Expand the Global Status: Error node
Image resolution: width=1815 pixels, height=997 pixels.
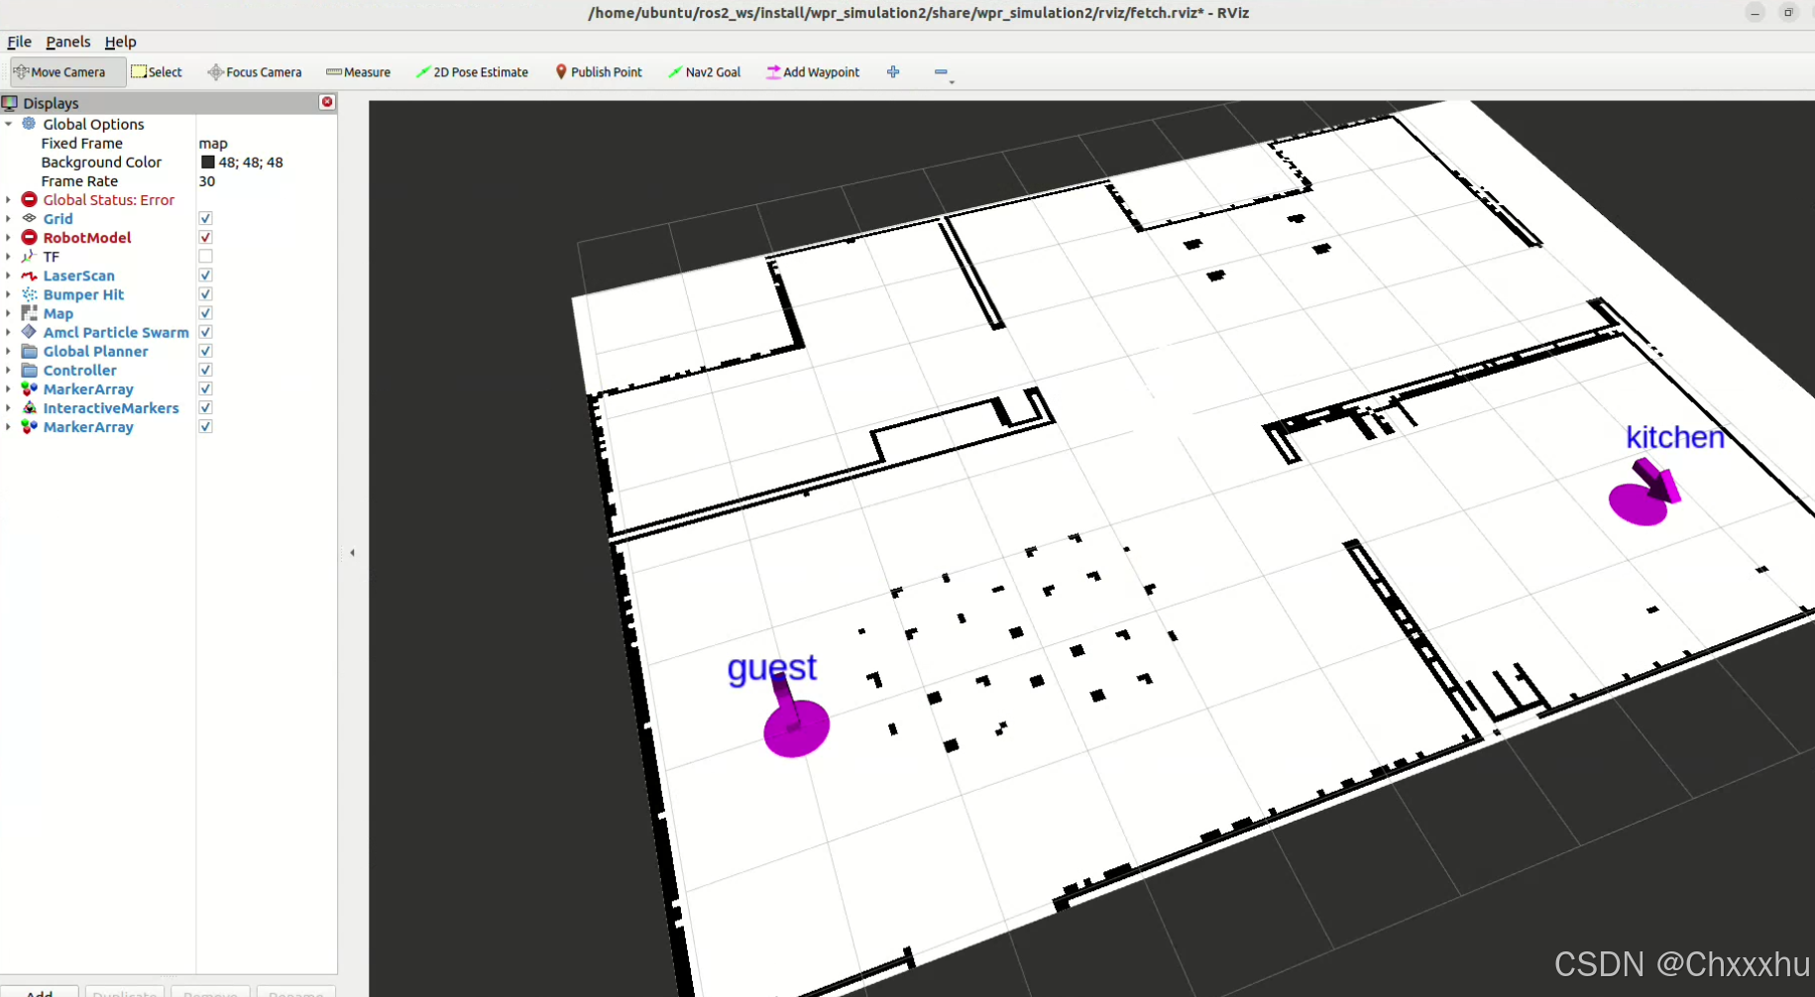9,199
